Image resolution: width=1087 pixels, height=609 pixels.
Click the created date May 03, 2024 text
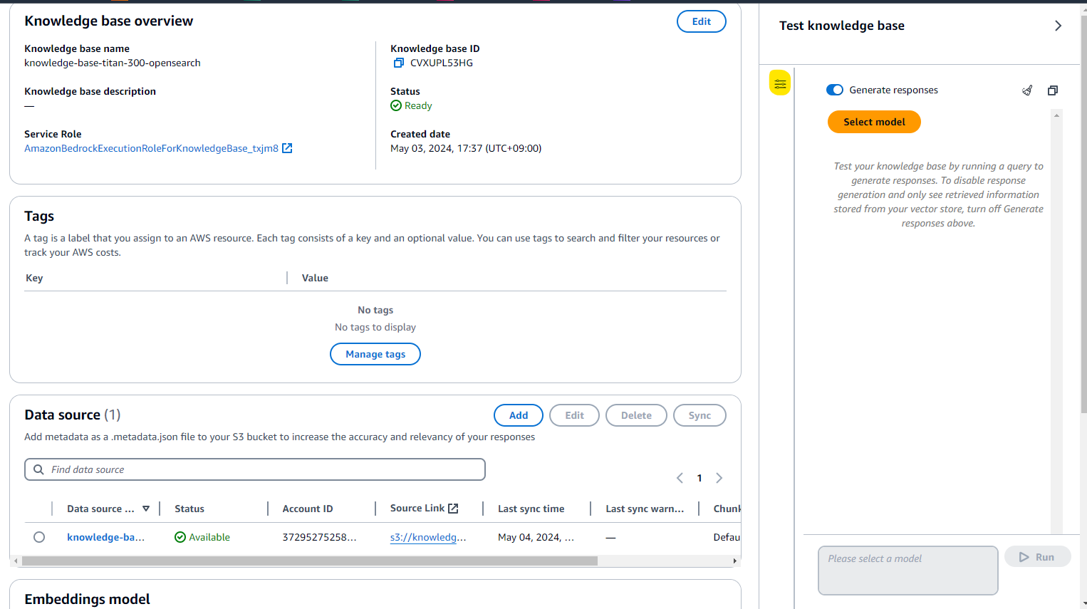coord(466,148)
